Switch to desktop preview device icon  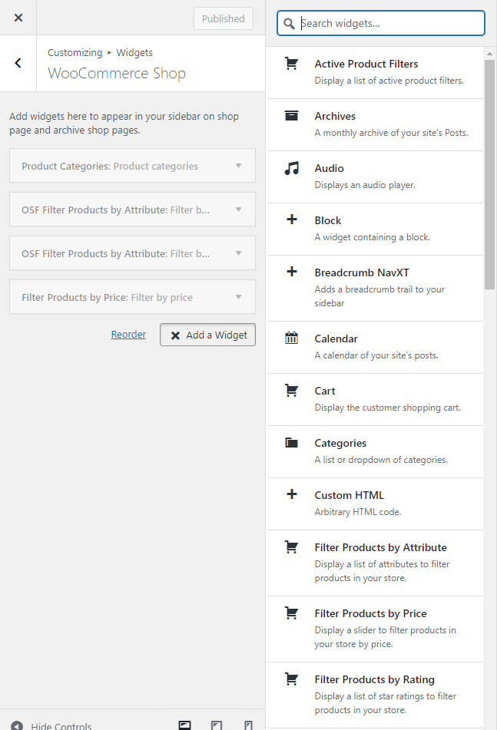[x=185, y=725]
